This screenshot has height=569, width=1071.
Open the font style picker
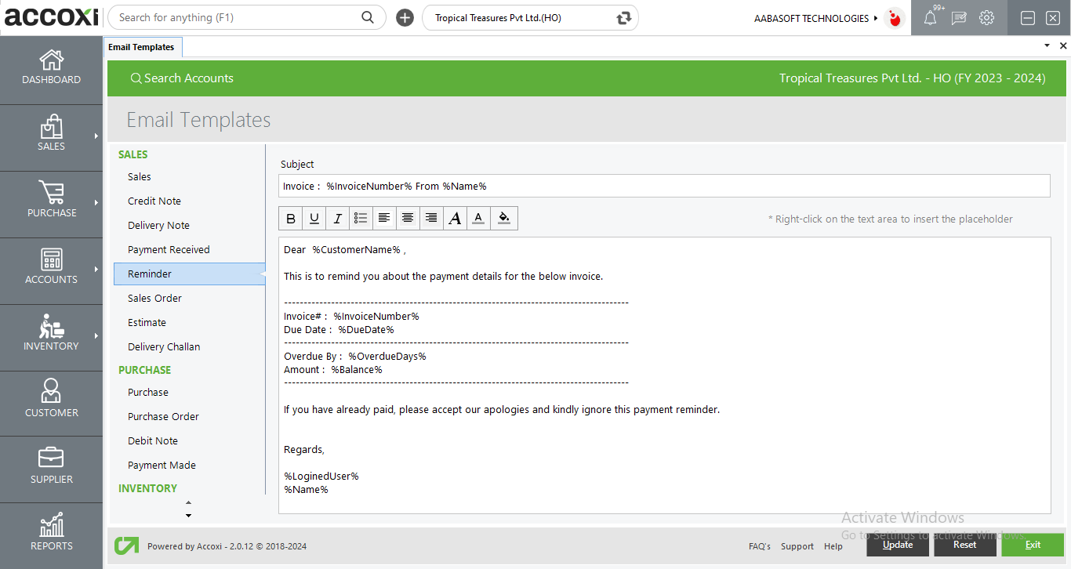coord(455,219)
